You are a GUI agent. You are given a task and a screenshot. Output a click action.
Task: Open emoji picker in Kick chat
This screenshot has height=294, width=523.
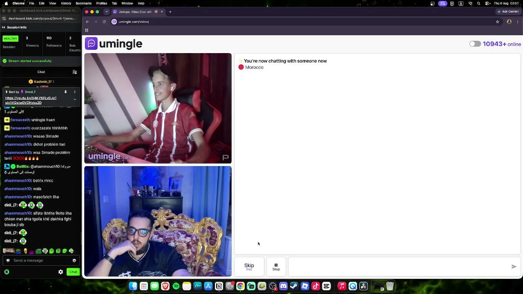coord(74,261)
